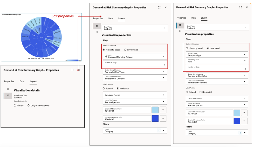Click Number of Rings field in right panel
The image size is (254, 147).
click(x=217, y=68)
